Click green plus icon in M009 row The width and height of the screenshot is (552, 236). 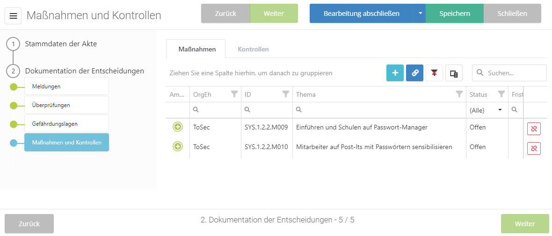178,127
